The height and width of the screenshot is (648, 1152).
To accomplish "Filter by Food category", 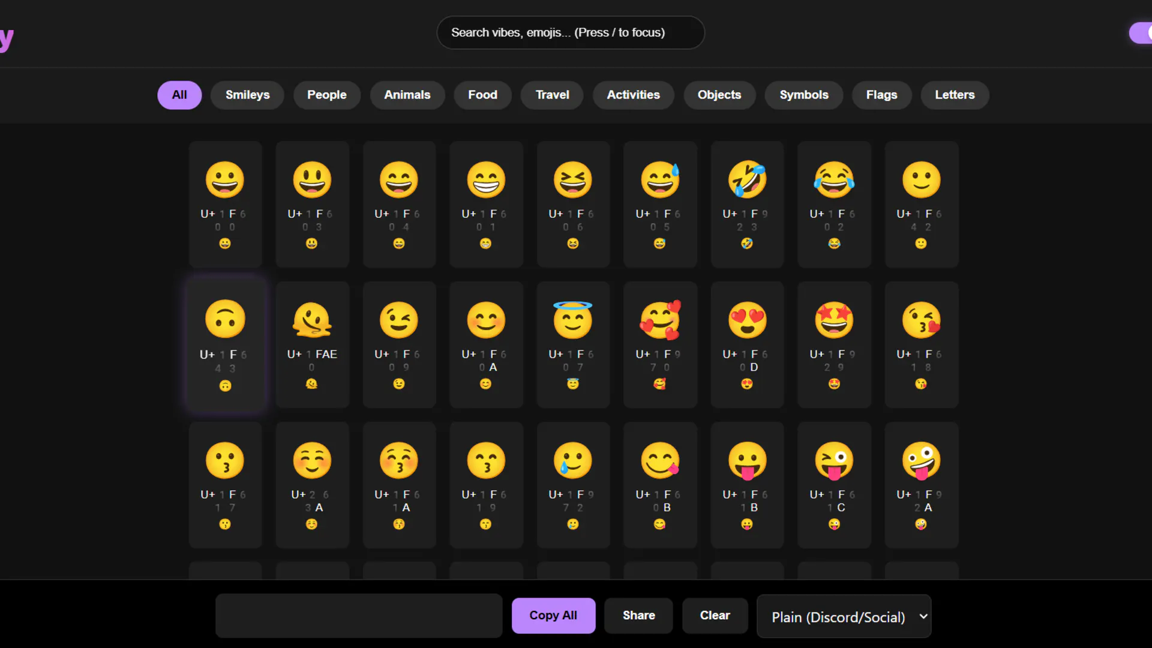I will pyautogui.click(x=482, y=95).
